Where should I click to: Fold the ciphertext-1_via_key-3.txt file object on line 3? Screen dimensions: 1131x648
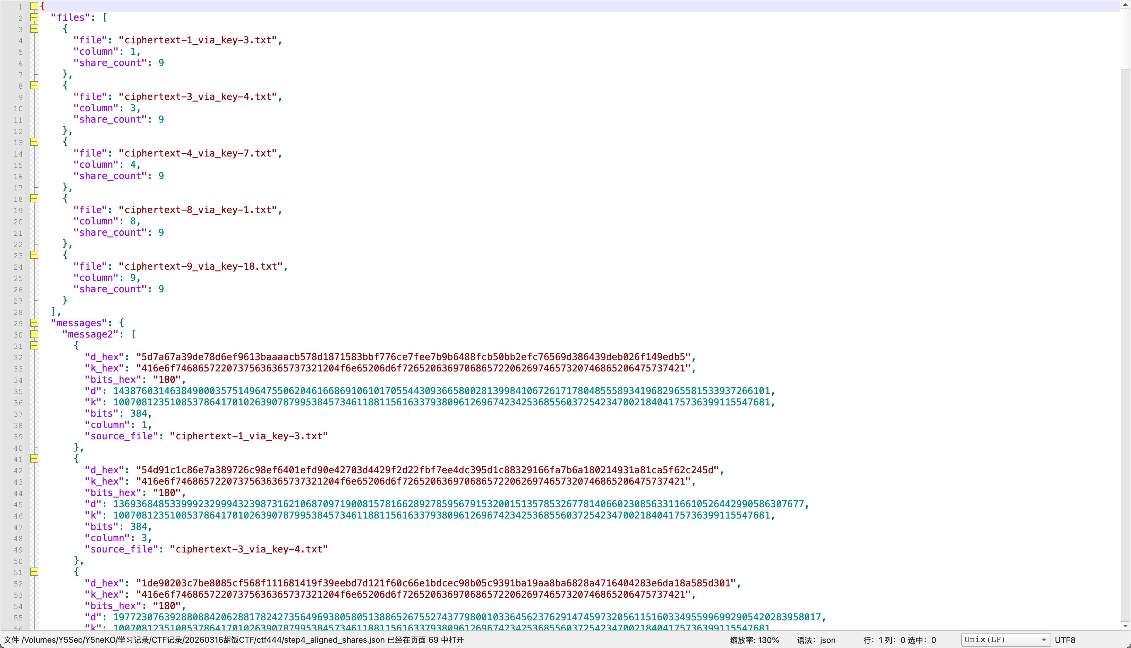34,29
